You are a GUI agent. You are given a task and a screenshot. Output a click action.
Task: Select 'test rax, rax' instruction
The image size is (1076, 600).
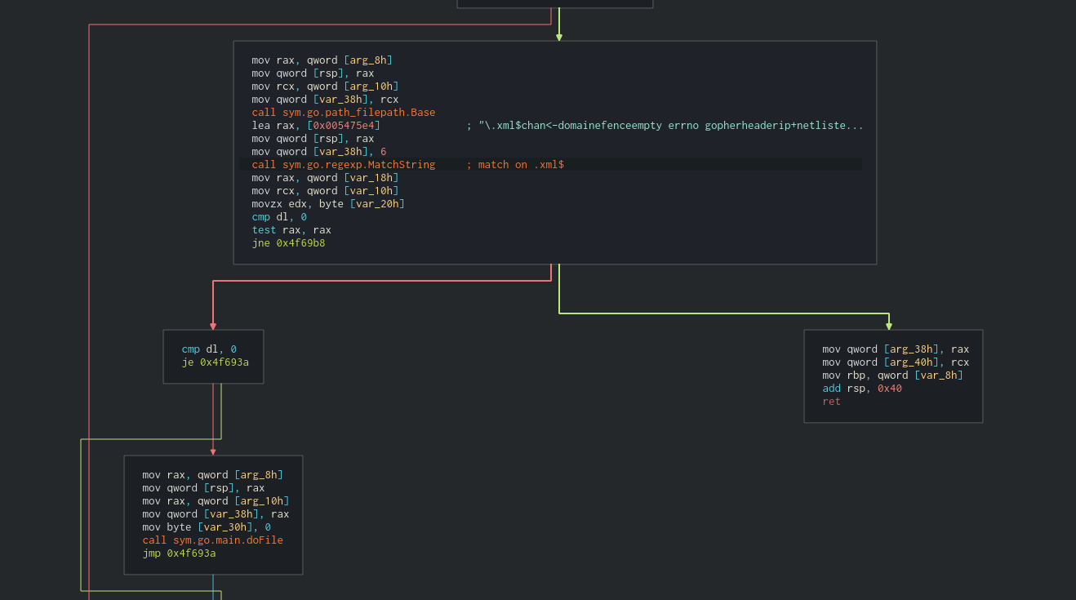pos(291,230)
